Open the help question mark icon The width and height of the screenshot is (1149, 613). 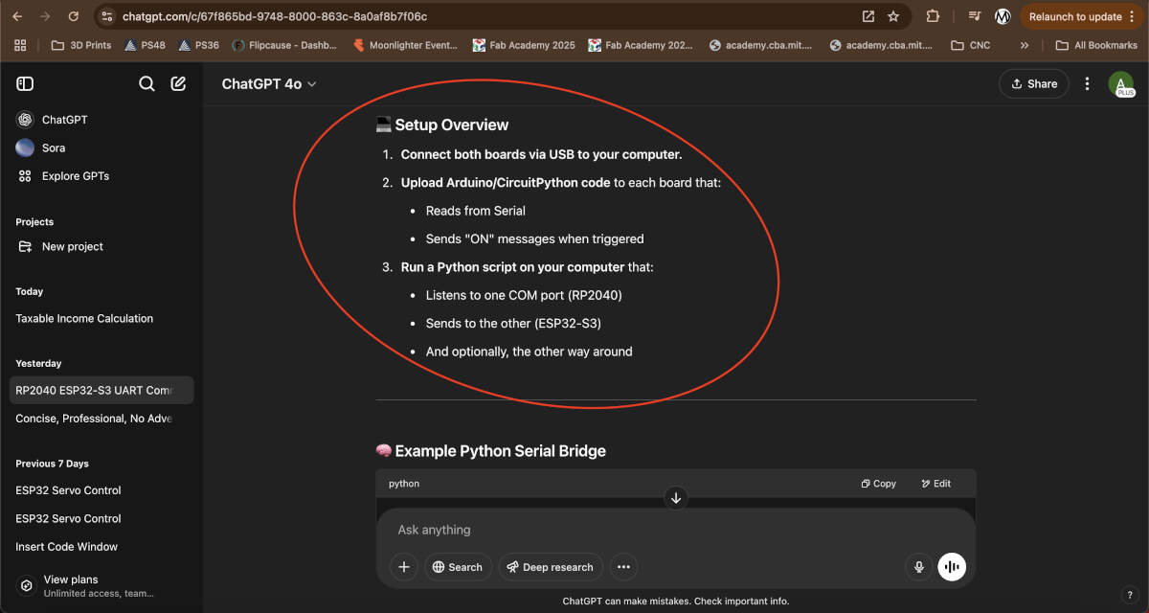point(1130,595)
